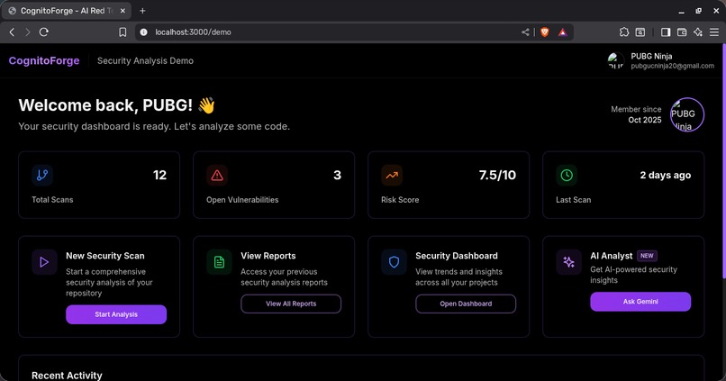Click the small header user avatar

click(x=616, y=60)
